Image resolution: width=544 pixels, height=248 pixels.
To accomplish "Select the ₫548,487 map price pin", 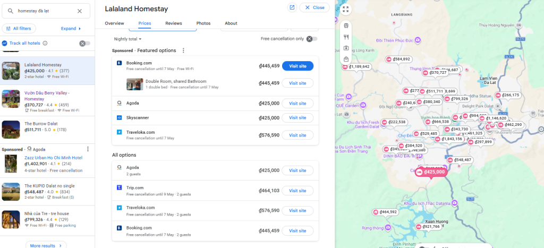I will pos(460,160).
